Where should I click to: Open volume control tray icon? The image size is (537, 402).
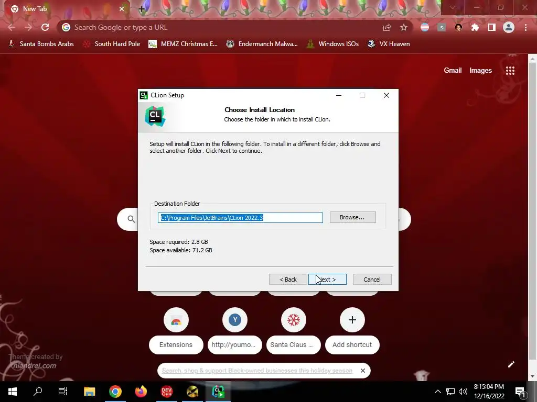463,392
